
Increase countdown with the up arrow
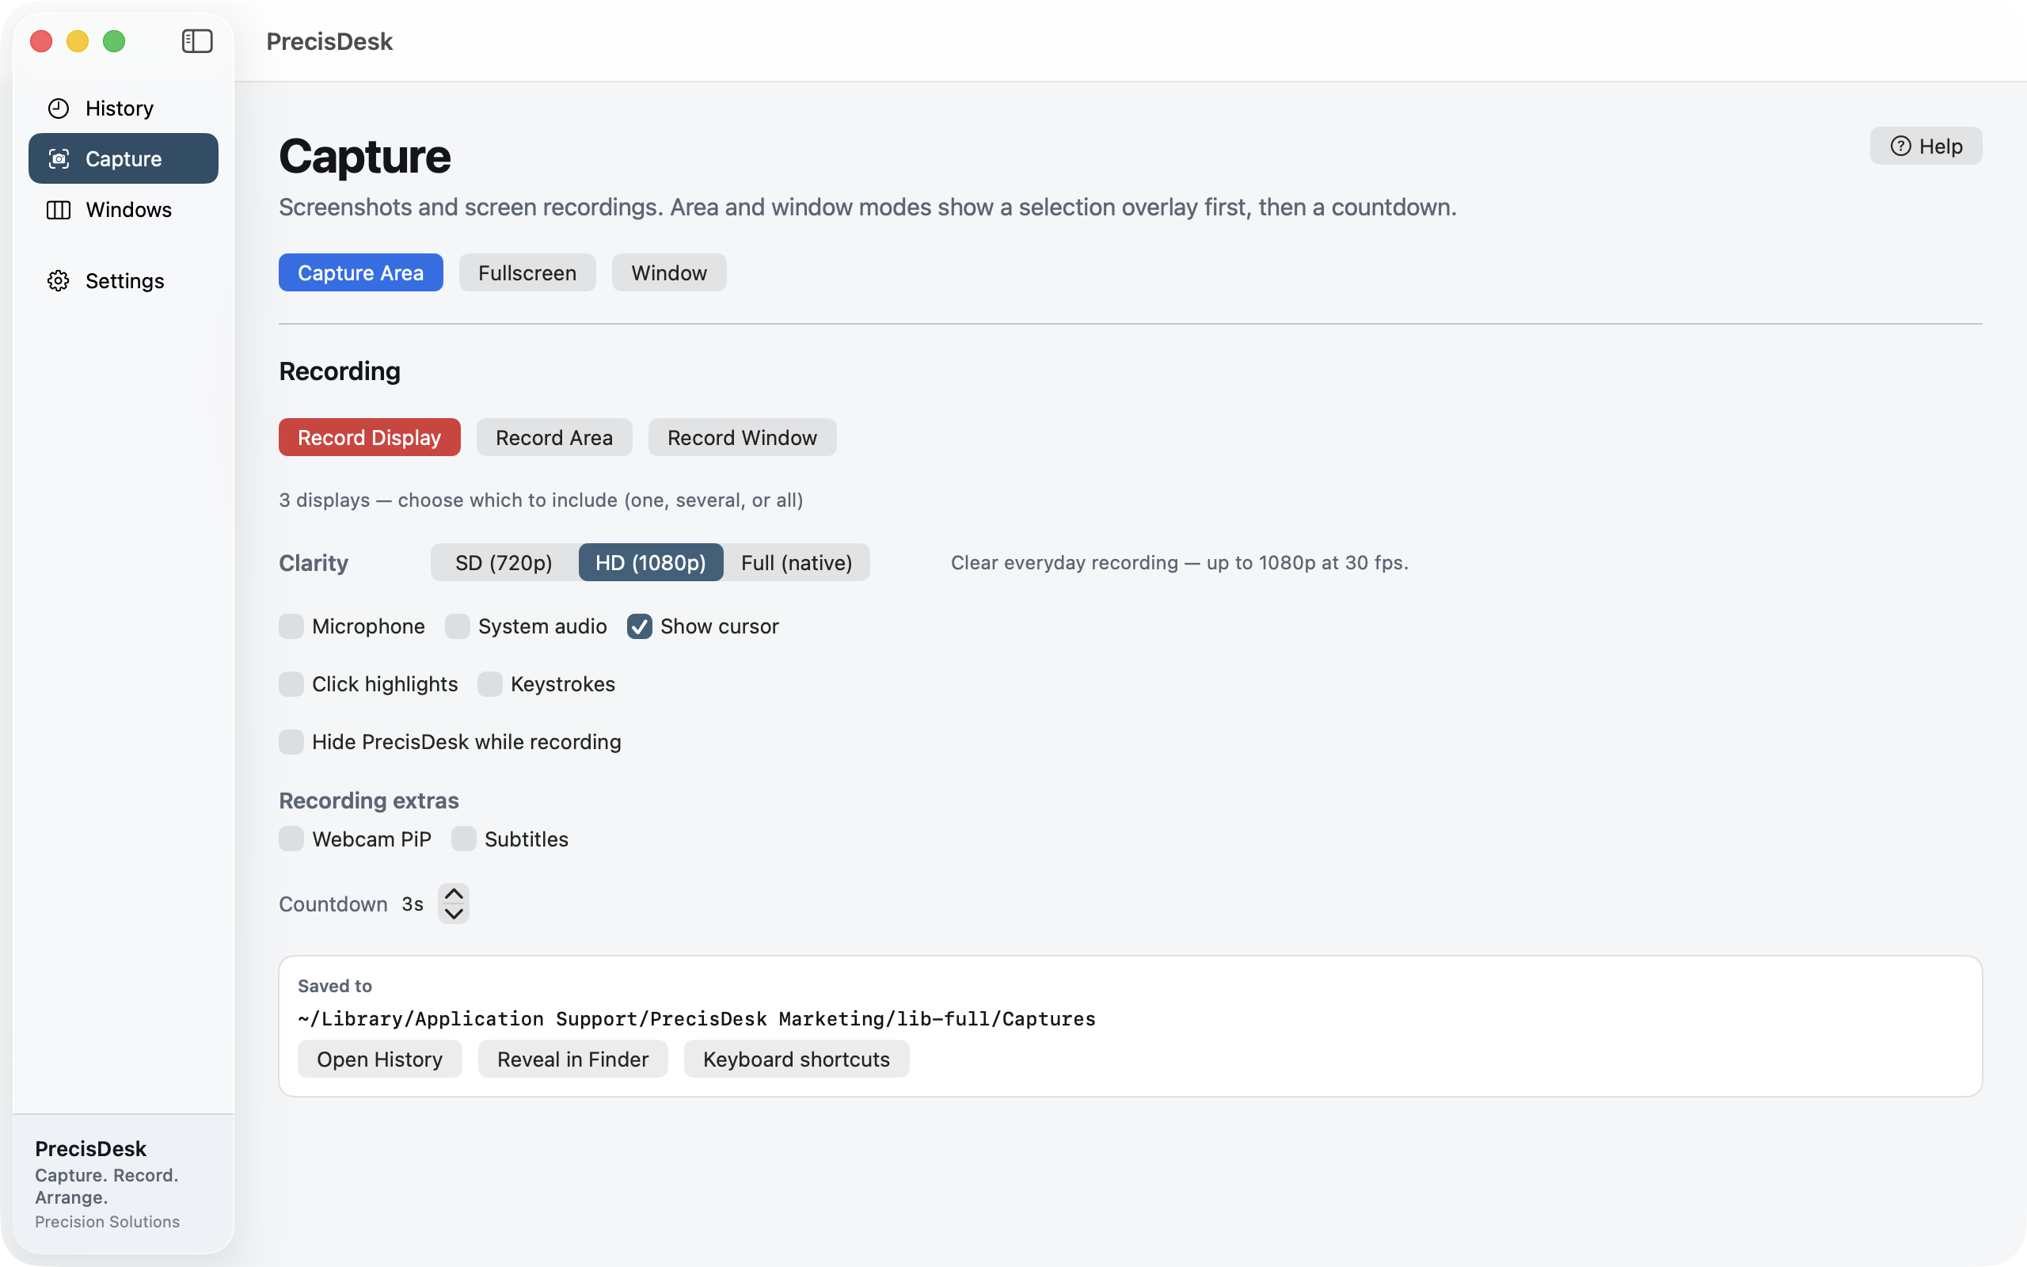[454, 894]
